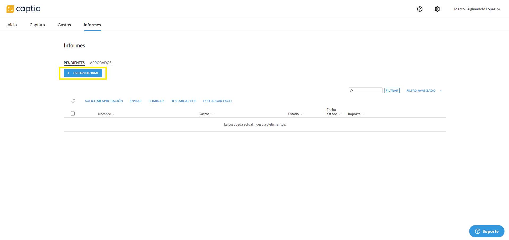Expand the Marco Gugliandolo López user menu
509x240 pixels.
[477, 9]
